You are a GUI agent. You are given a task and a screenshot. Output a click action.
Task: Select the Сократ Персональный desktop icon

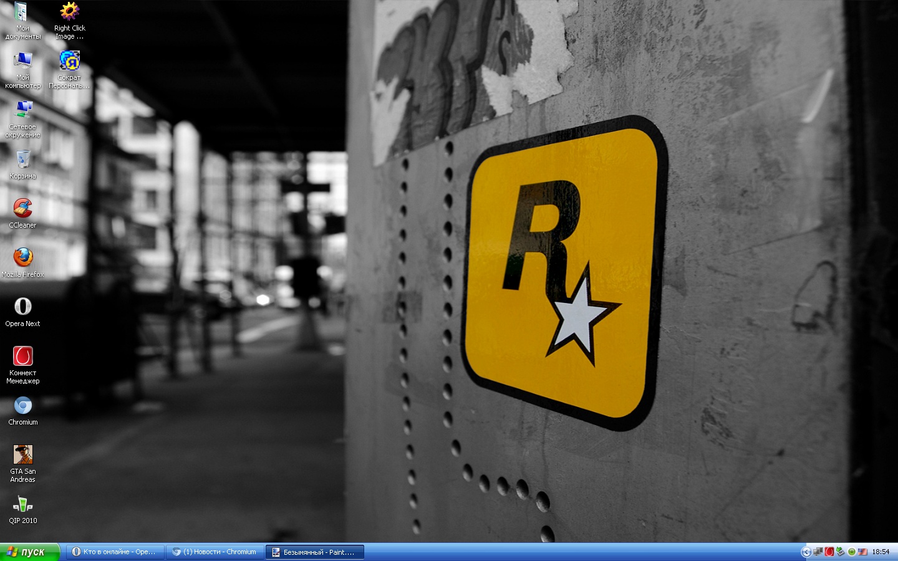tap(69, 70)
